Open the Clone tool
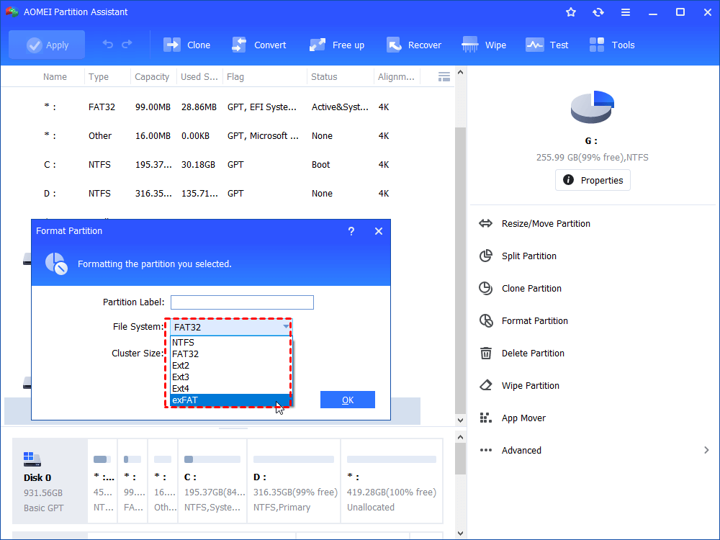 click(x=186, y=45)
